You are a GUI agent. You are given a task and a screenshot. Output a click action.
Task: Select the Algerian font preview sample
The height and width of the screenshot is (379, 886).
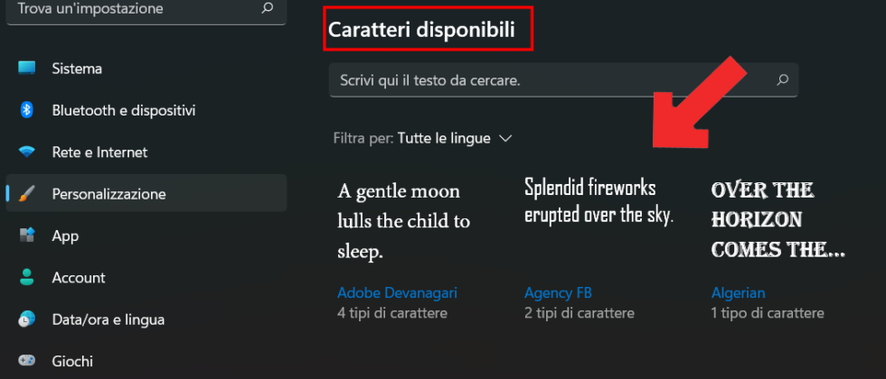pyautogui.click(x=778, y=219)
